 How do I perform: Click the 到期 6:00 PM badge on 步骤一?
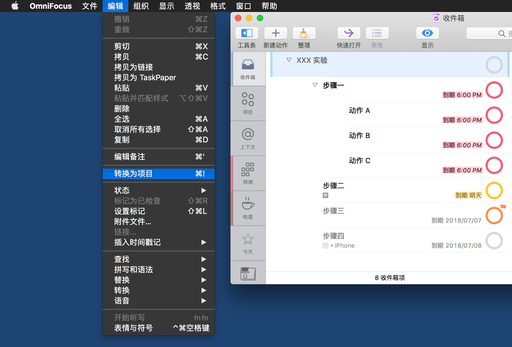click(462, 95)
